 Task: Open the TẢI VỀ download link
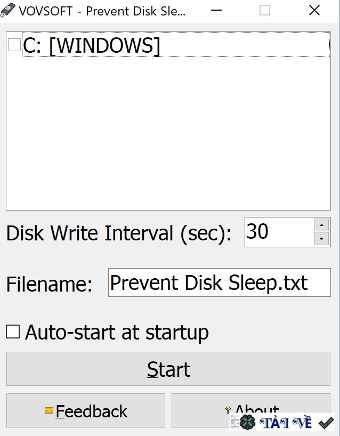tap(285, 422)
